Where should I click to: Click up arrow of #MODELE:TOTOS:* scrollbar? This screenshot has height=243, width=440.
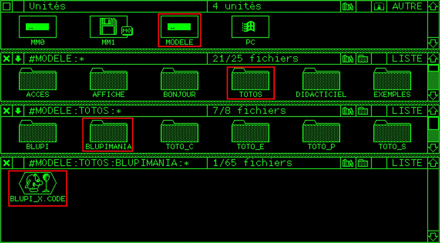click(433, 111)
